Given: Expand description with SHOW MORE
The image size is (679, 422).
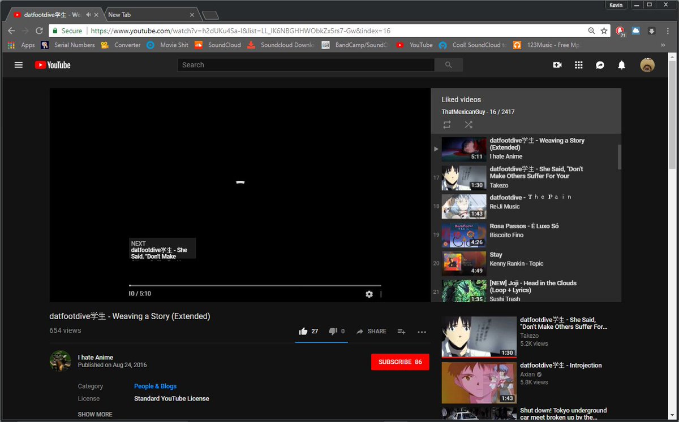Looking at the screenshot, I should point(95,414).
